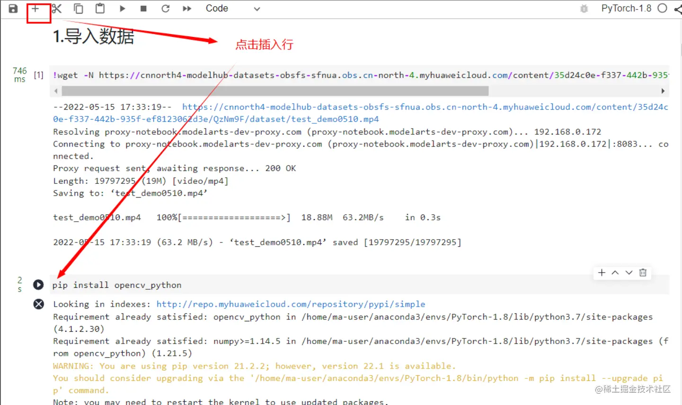
Task: Open the repo.myhuaweicloud.com pypi simple link
Action: (x=291, y=304)
